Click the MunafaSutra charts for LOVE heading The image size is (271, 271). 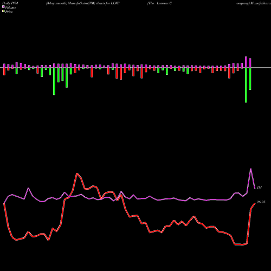pyautogui.click(x=82, y=3)
